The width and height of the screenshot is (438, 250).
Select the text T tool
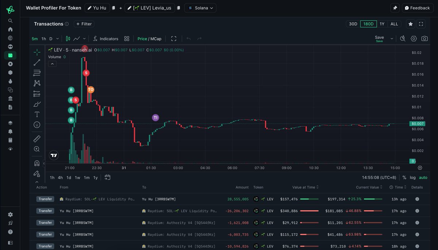[x=37, y=114]
